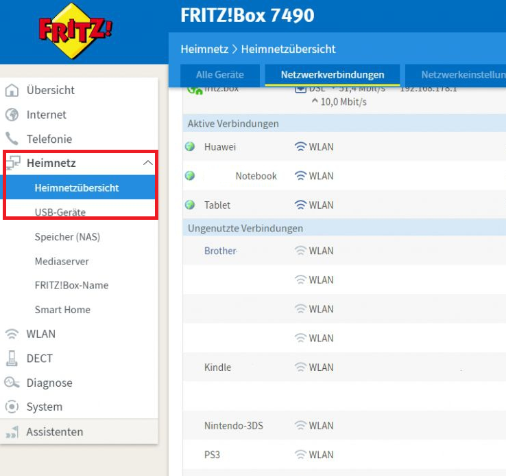Viewport: 506px width, 476px height.
Task: Click the WLAN signal icon in Notebook row
Action: [x=300, y=176]
